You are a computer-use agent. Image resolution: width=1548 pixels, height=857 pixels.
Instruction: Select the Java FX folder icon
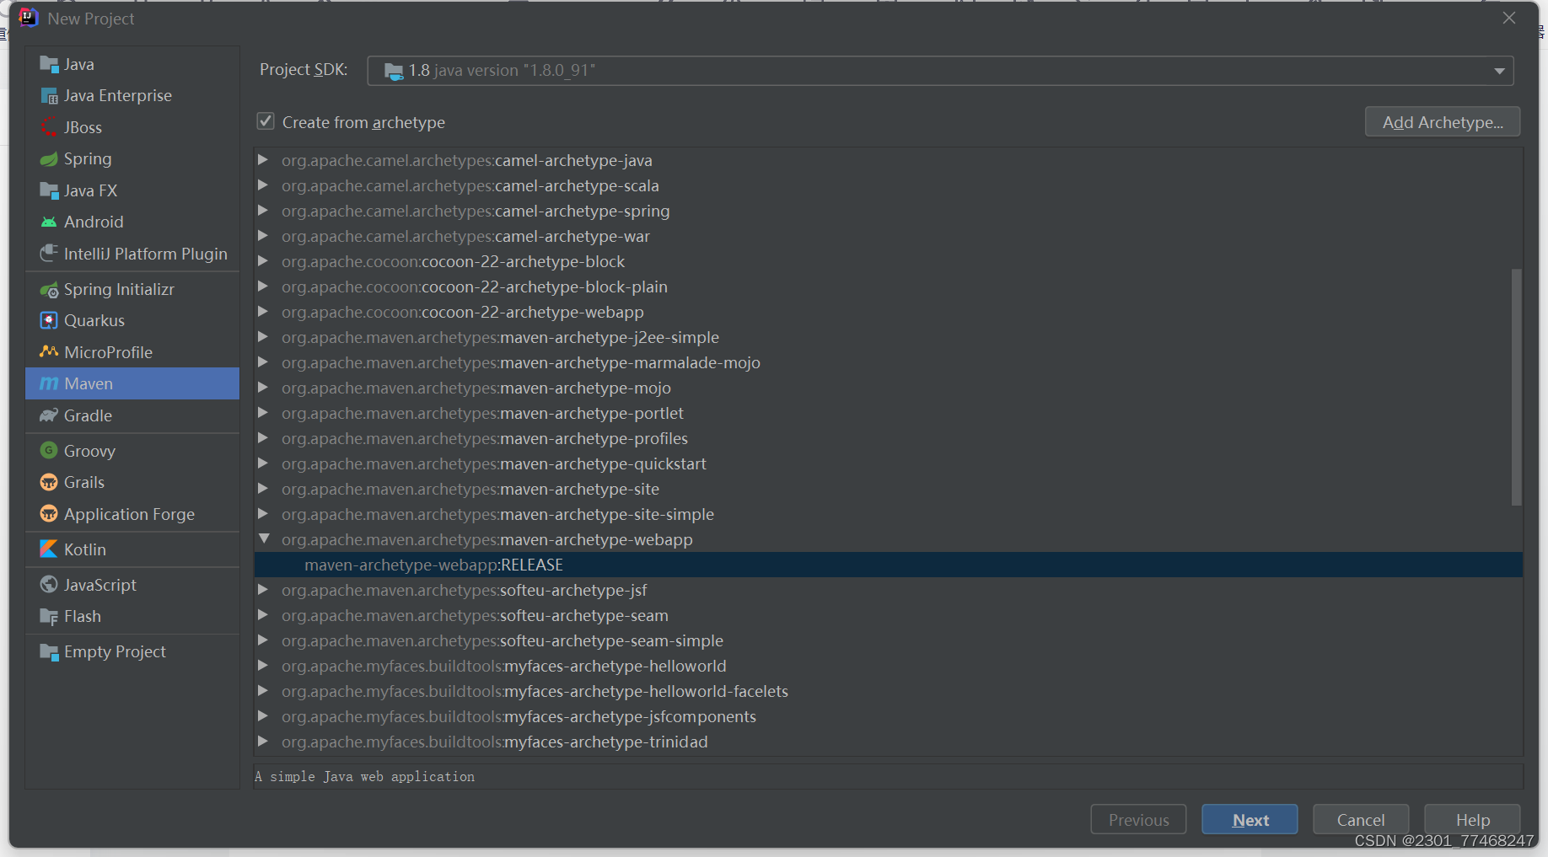49,190
